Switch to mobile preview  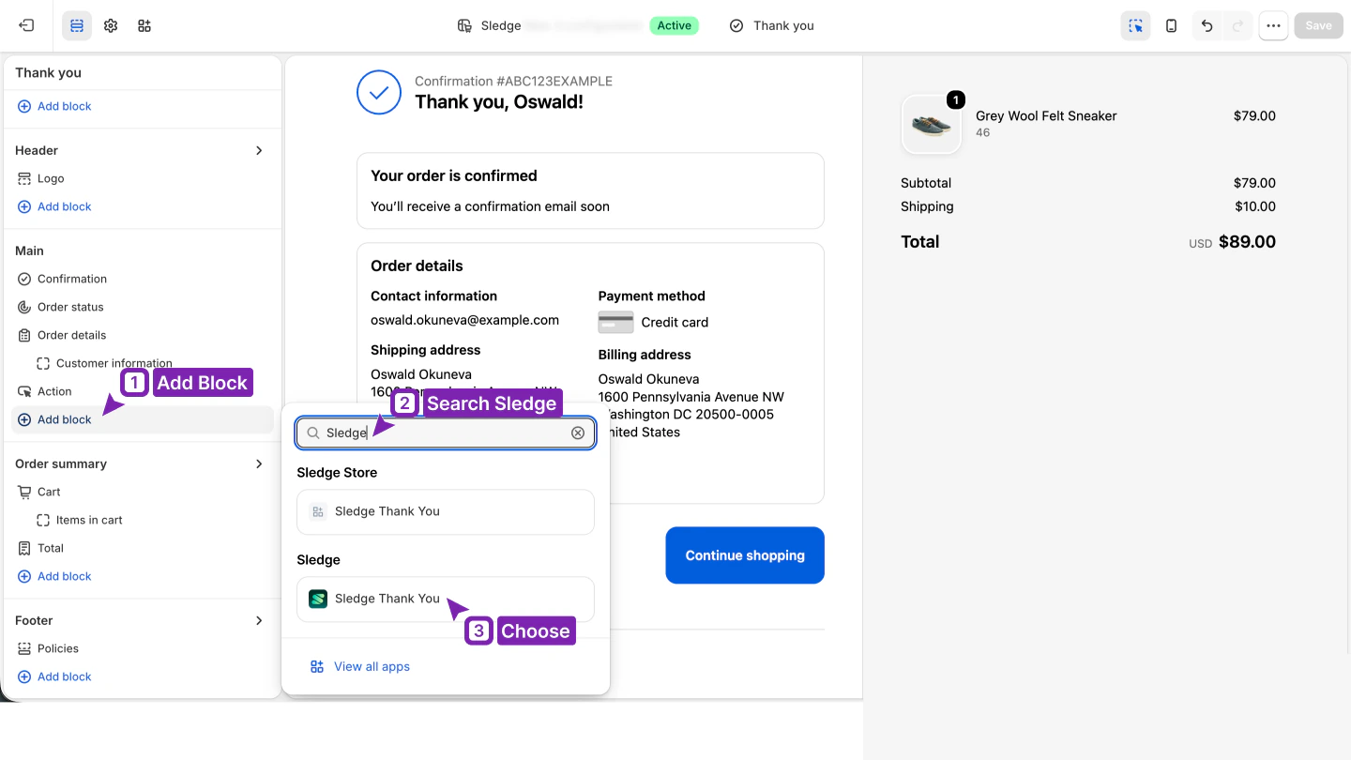click(x=1172, y=25)
